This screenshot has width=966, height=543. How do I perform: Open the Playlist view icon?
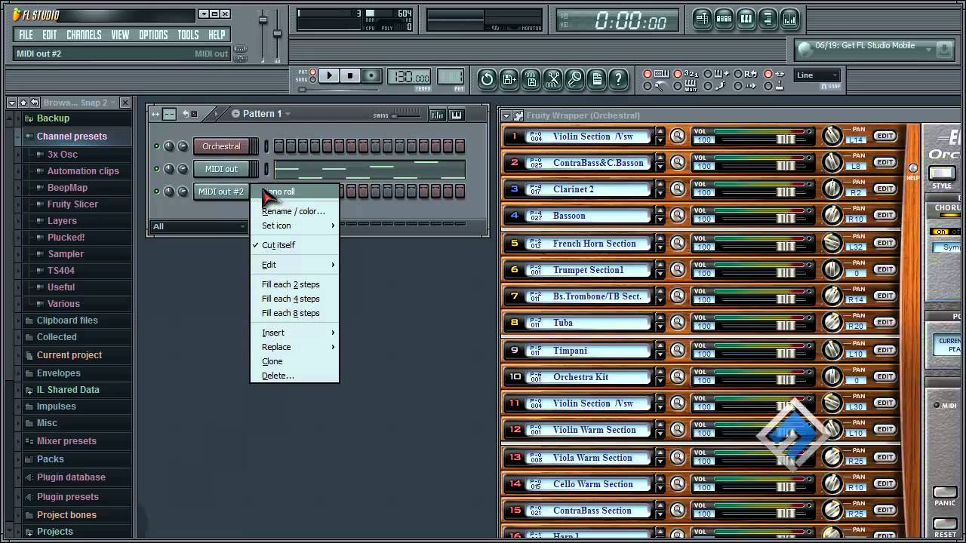(x=702, y=20)
